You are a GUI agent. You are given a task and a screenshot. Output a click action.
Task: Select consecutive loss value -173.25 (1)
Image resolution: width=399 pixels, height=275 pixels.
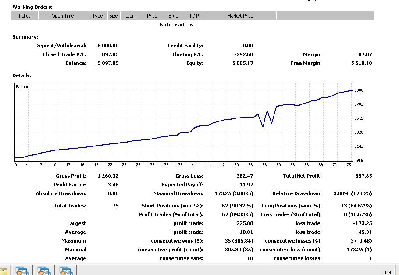click(x=358, y=250)
